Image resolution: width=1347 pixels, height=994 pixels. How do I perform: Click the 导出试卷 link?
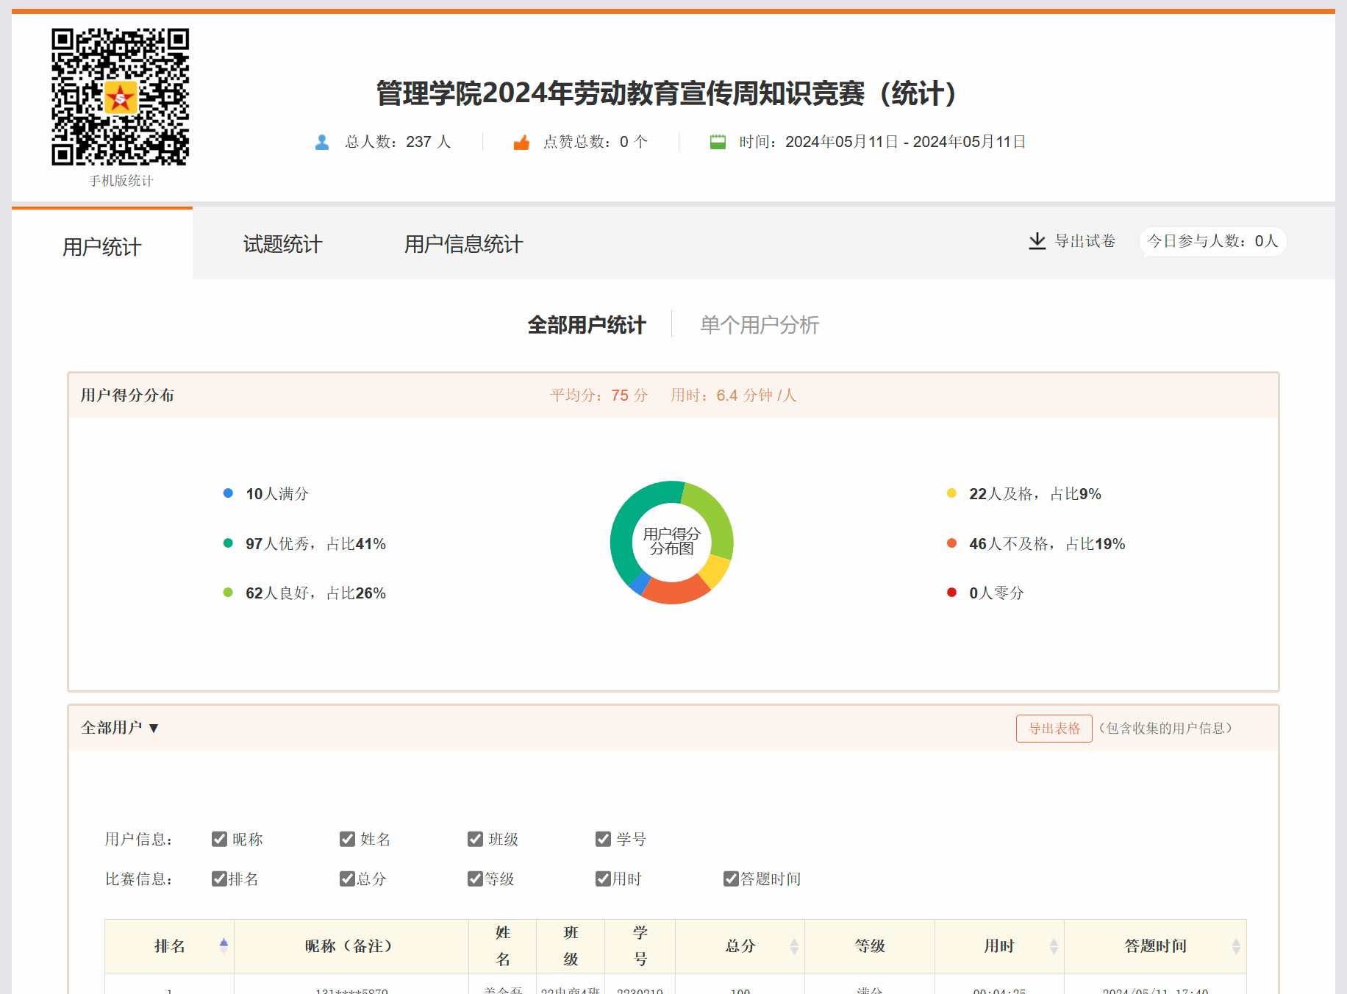pos(1085,241)
